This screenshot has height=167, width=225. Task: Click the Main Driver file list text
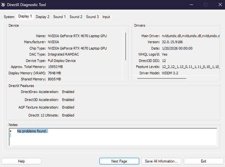190,36
